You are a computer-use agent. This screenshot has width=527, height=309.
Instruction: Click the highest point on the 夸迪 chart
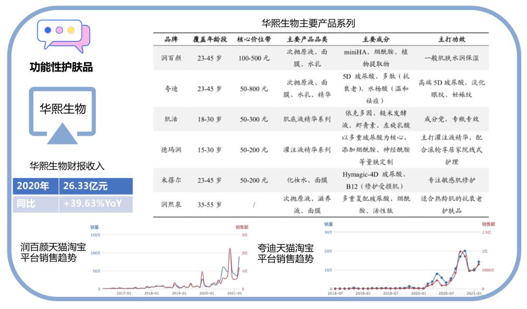tap(465, 250)
